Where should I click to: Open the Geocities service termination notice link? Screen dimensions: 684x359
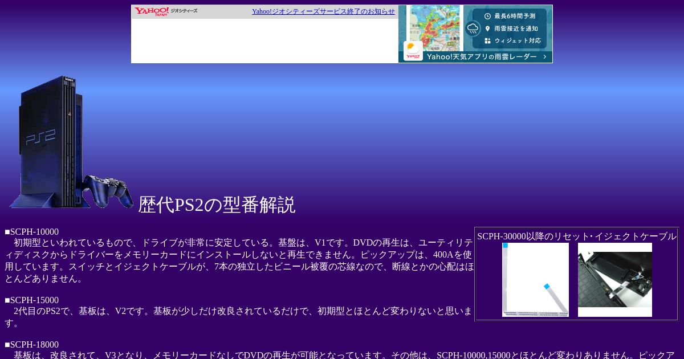(323, 11)
